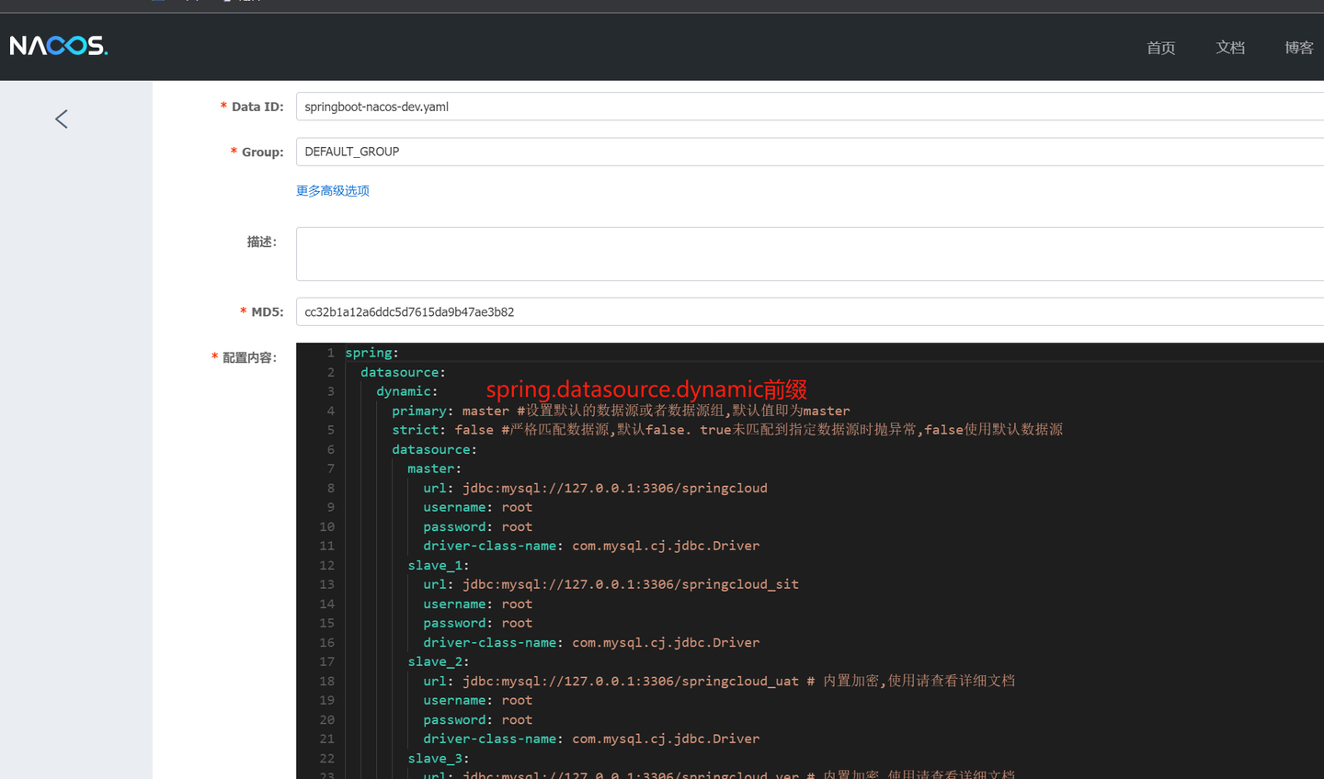1324x779 pixels.
Task: Click inside the 描述 text area
Action: pyautogui.click(x=809, y=254)
